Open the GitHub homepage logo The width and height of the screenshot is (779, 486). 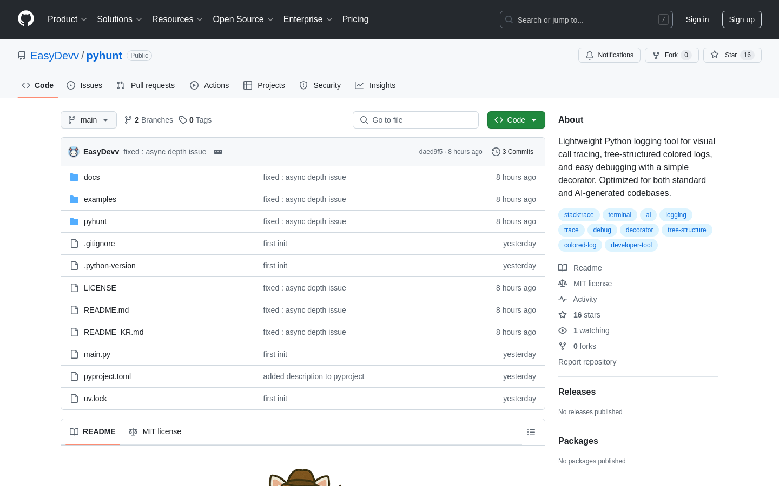[x=26, y=19]
